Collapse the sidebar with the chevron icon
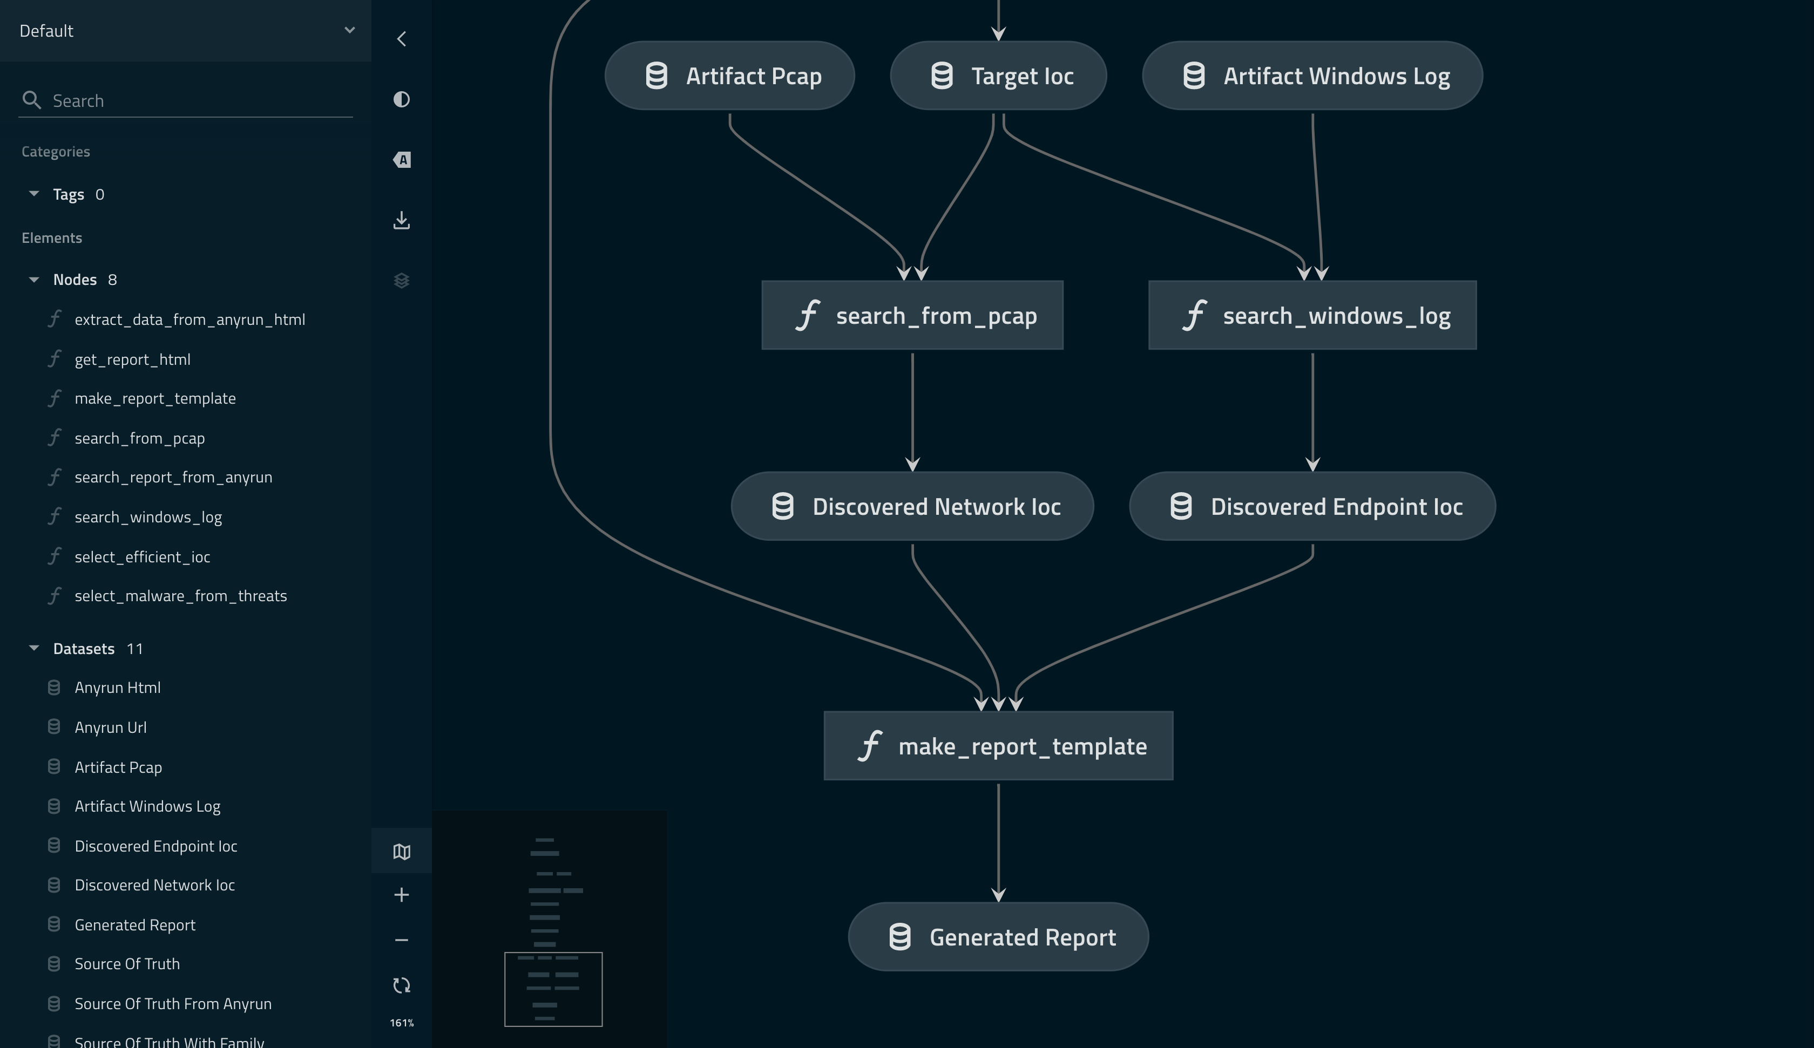1814x1048 pixels. point(402,39)
